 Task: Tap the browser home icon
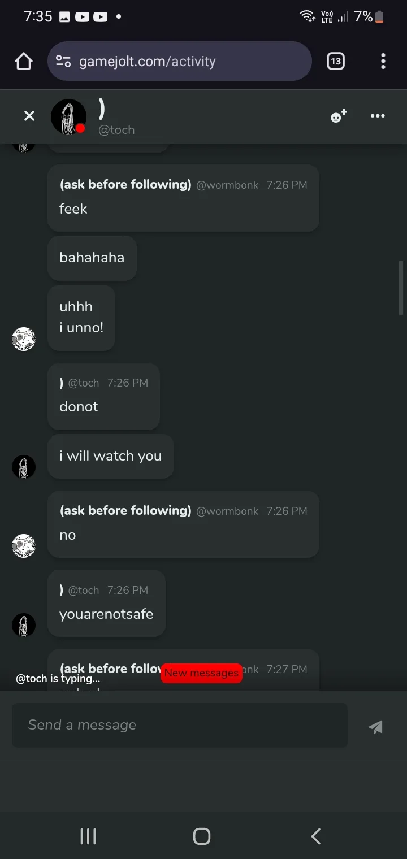(24, 61)
